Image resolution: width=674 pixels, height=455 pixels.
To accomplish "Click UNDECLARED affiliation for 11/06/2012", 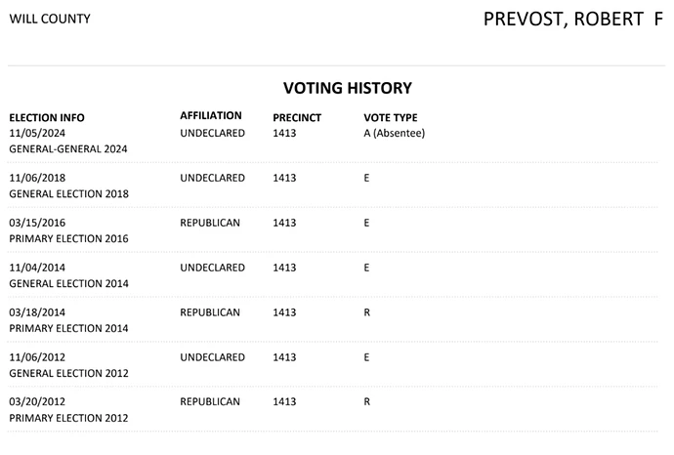I will click(x=212, y=357).
